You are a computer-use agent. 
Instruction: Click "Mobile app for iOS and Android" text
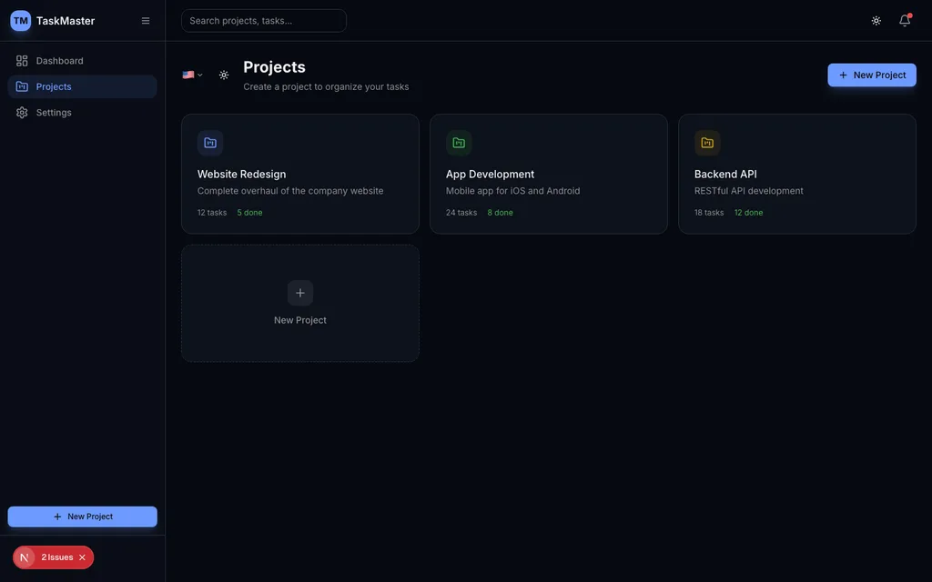tap(513, 191)
